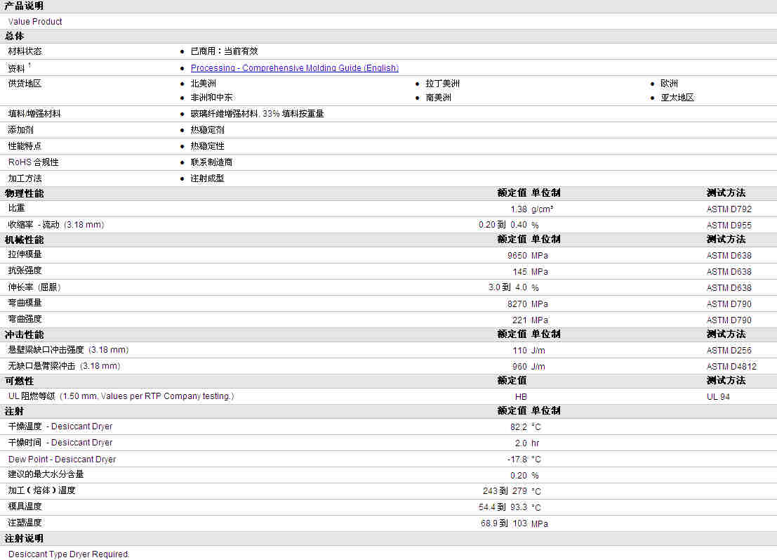Click the ASTM D790 method in 弯曲强度 row
Viewport: 777px width, 560px height.
729,320
